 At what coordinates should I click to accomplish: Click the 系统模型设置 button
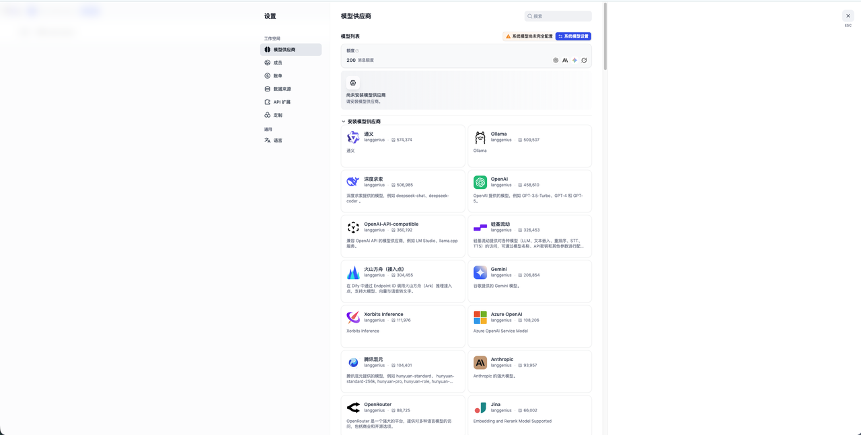[x=573, y=36]
